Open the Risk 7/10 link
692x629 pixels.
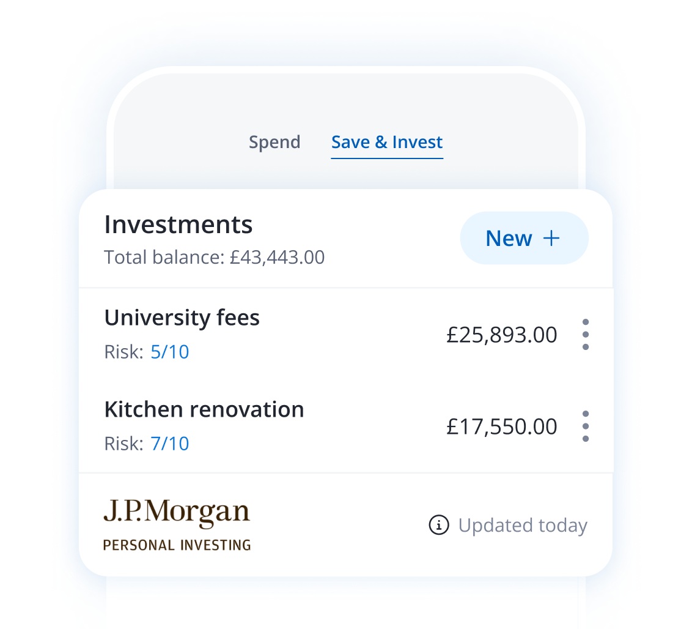pyautogui.click(x=169, y=443)
